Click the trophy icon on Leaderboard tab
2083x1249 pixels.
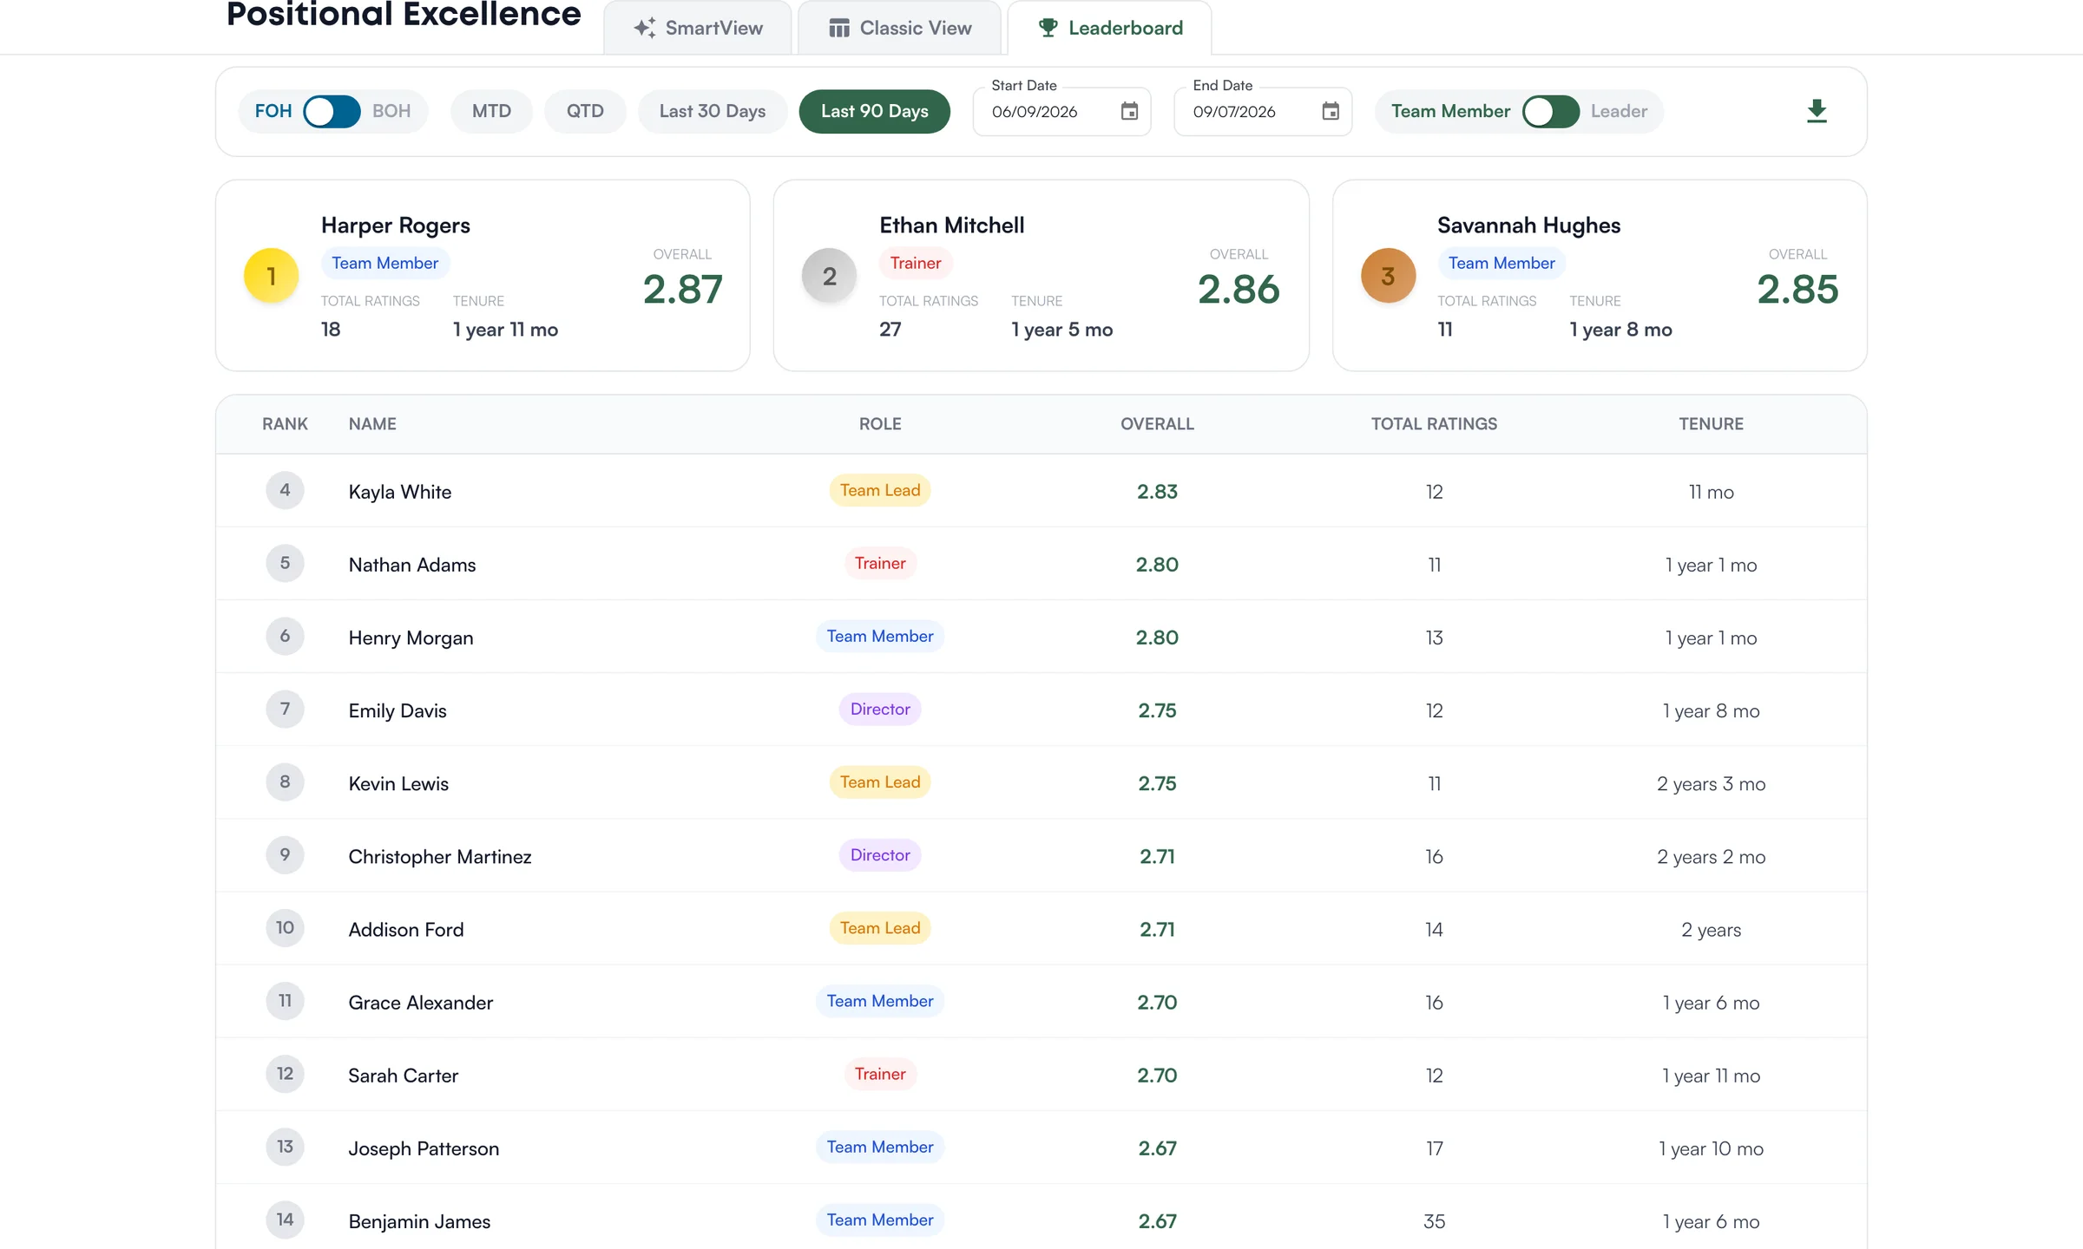point(1048,28)
